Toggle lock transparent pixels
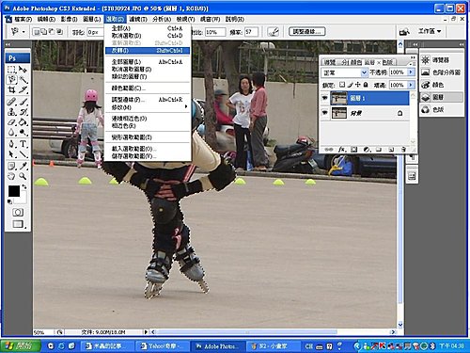Screen dimensions: 470x353 click(x=342, y=85)
